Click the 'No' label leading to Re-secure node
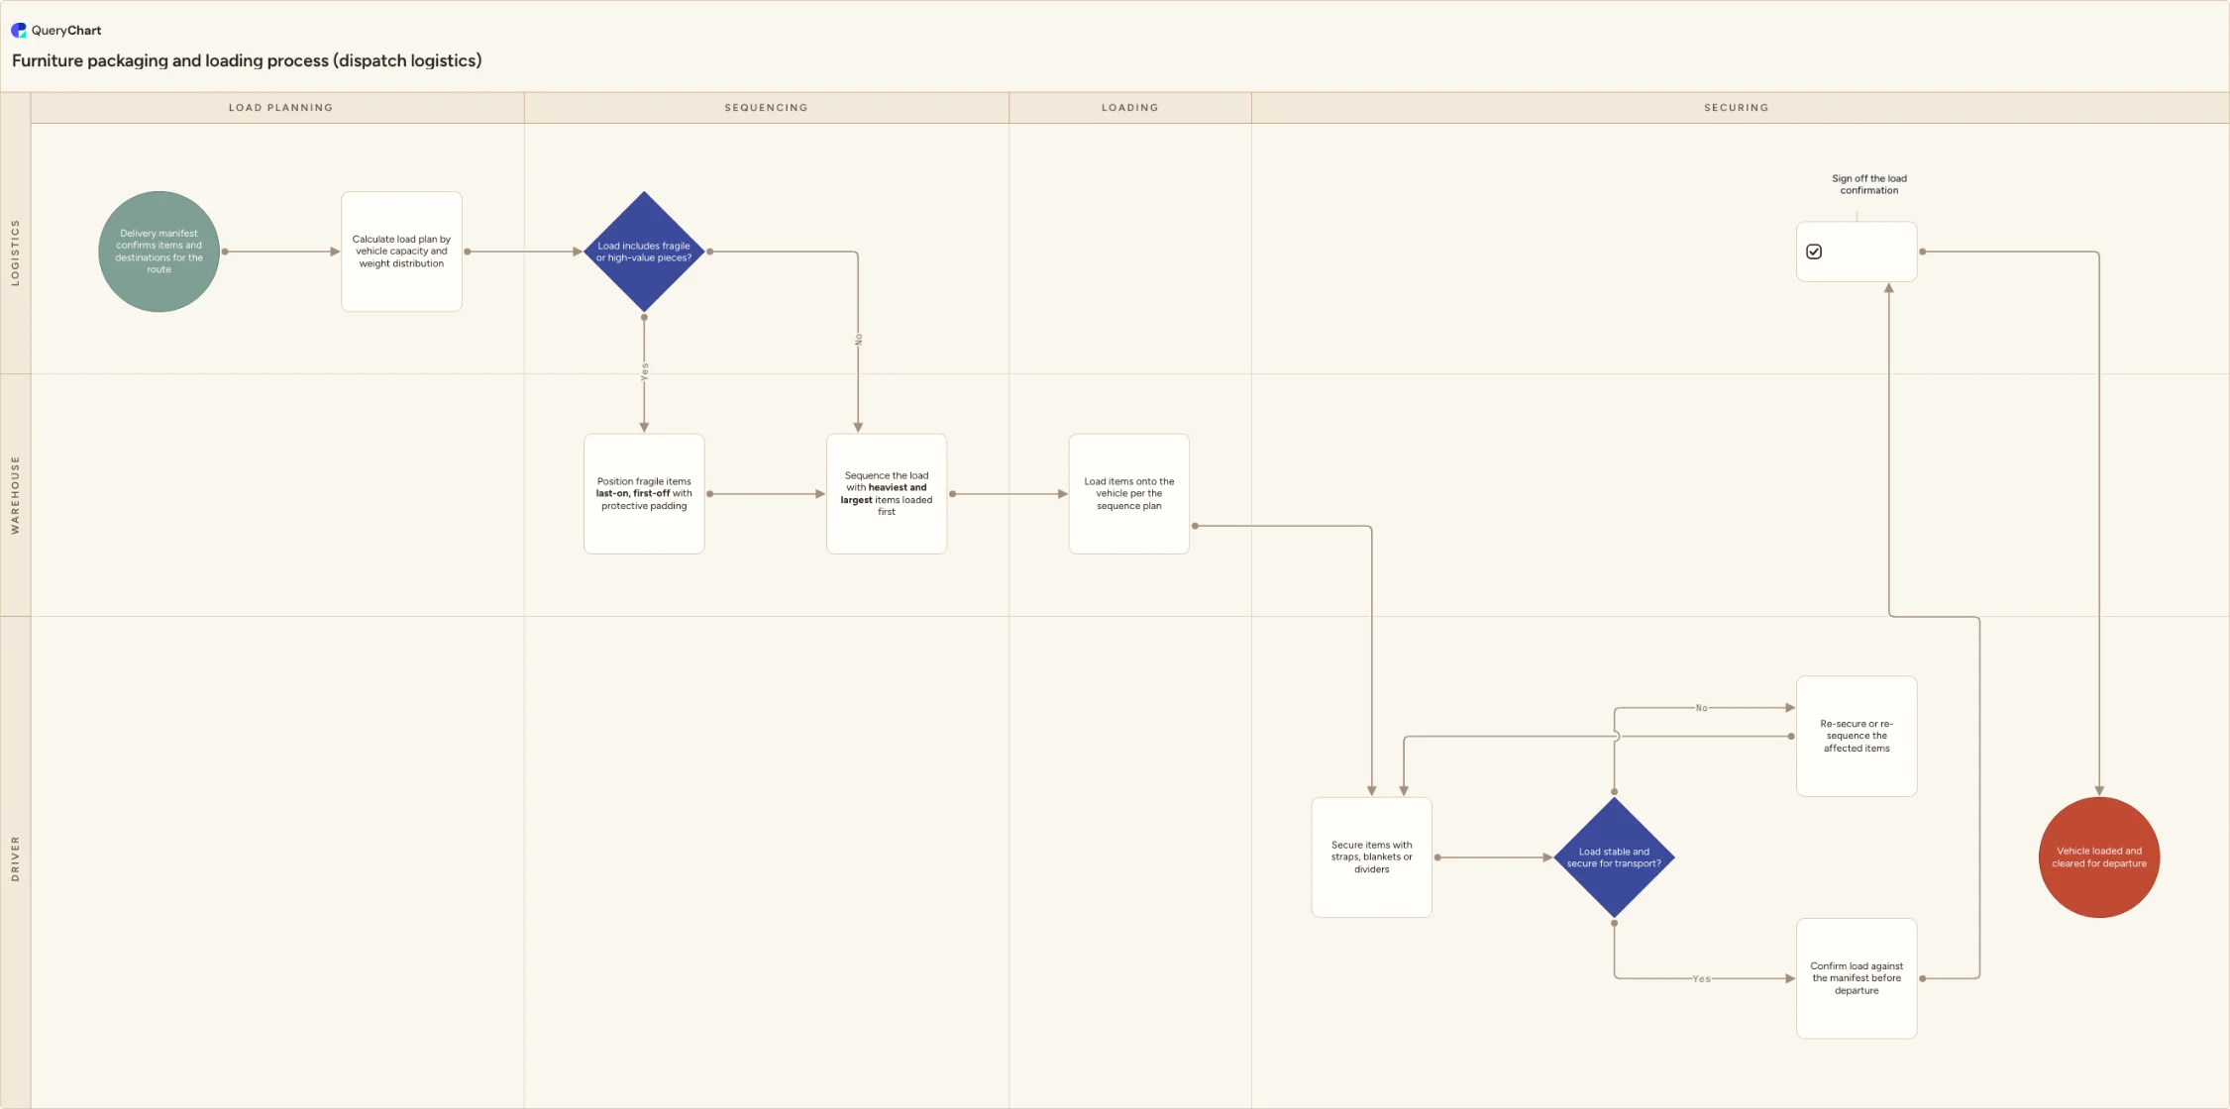Screen dimensions: 2230x1109 point(1701,708)
